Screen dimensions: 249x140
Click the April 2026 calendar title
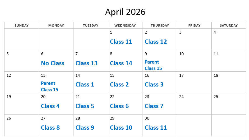pos(125,12)
